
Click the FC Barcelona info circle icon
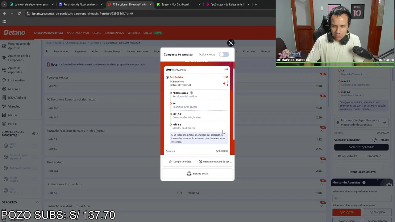(191, 93)
